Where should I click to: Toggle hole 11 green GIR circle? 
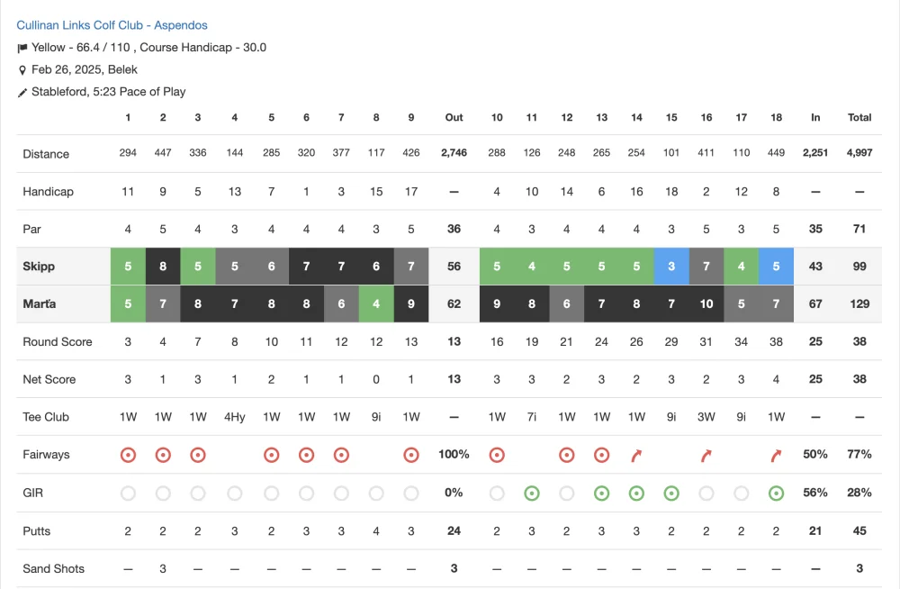click(x=532, y=493)
